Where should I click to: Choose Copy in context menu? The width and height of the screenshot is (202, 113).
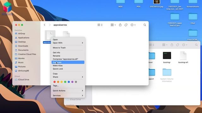tap(68, 74)
